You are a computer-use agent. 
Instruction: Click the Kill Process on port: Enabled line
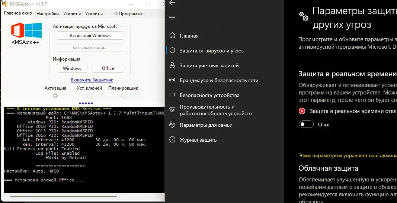[x=42, y=149]
